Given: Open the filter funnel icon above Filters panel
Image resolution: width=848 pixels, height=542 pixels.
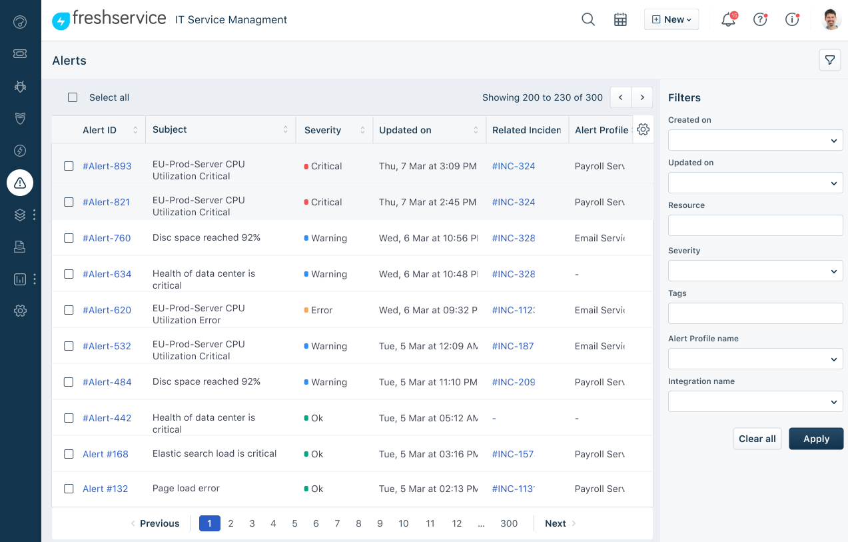Looking at the screenshot, I should click(829, 59).
